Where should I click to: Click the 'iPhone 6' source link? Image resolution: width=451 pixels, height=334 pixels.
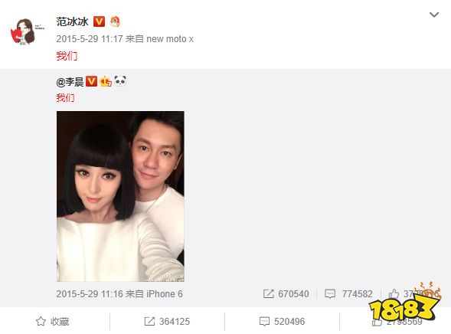pos(165,294)
